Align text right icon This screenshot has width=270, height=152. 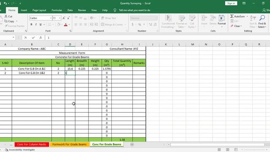[x=85, y=24]
